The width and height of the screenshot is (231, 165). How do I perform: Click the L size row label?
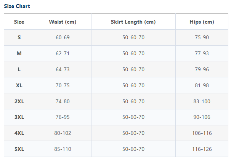[x=19, y=69]
